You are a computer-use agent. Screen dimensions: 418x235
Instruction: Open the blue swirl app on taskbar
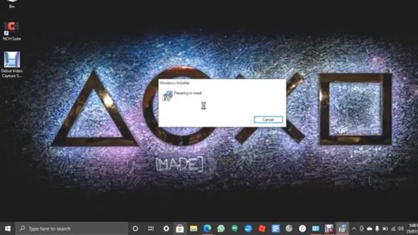tap(248, 228)
